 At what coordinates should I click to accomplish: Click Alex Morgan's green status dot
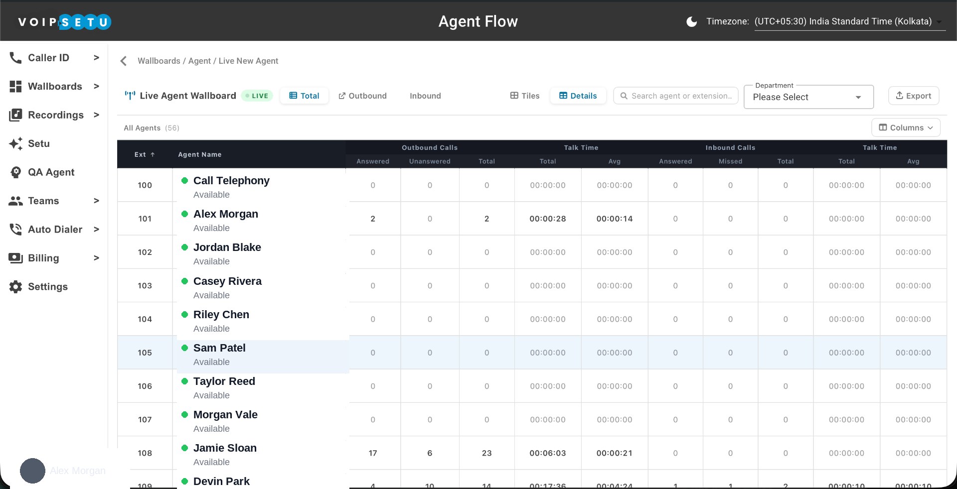(184, 214)
